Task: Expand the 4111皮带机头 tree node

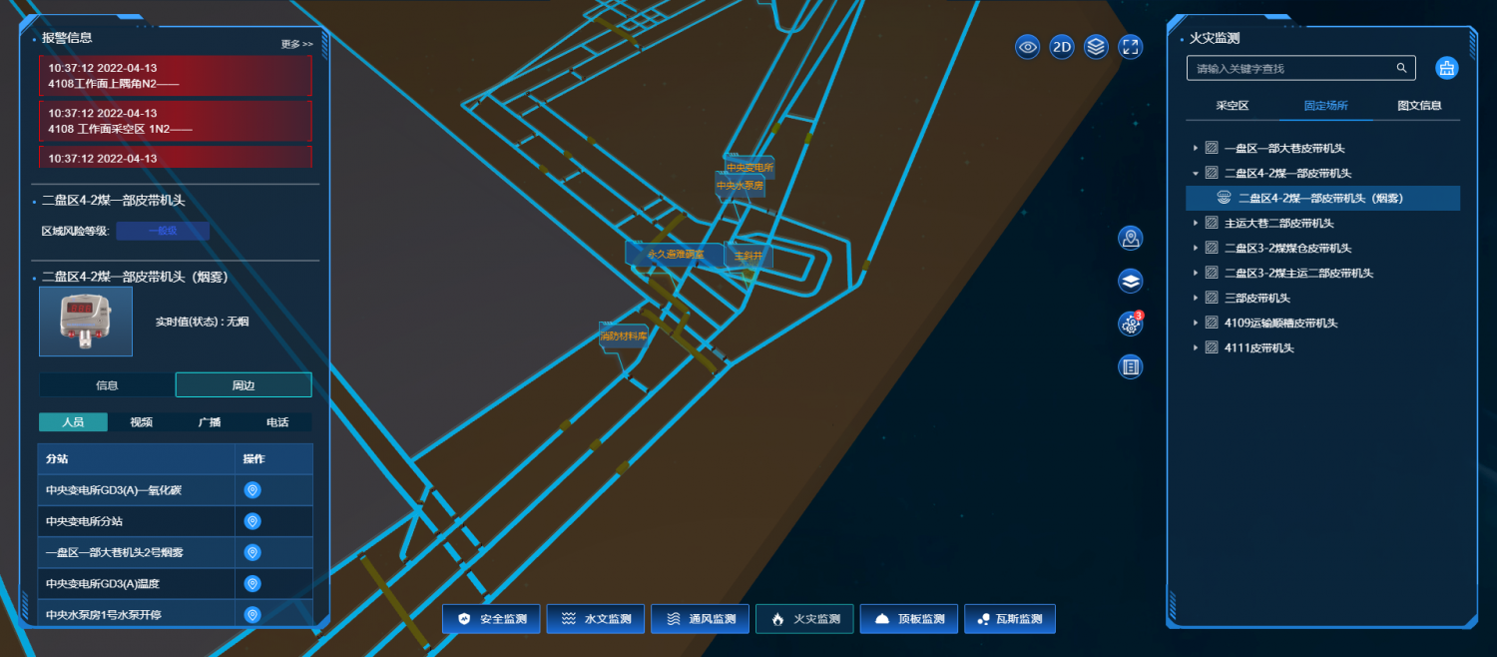Action: 1196,347
